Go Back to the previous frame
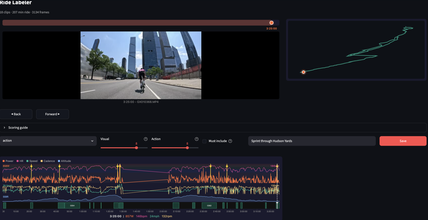428x220 pixels. pyautogui.click(x=16, y=114)
